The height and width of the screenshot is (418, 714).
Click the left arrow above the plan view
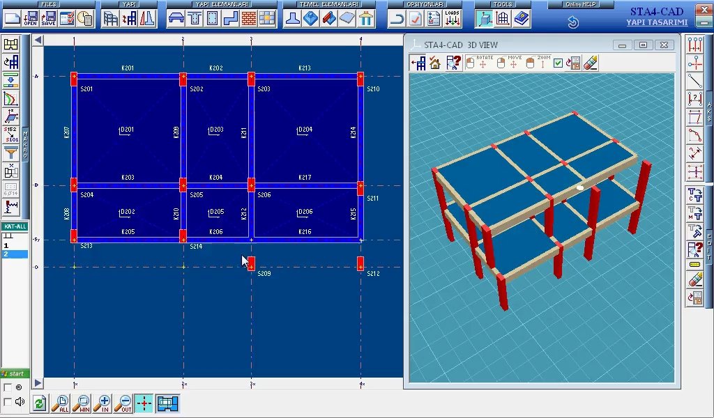38,40
